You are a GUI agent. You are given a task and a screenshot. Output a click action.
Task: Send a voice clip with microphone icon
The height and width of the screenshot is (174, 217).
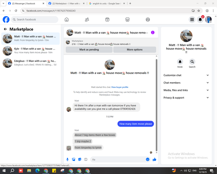coord(67,160)
